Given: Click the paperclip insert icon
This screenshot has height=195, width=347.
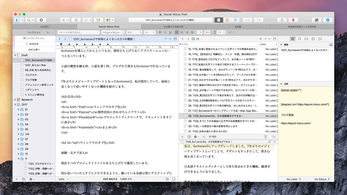Looking at the screenshot, I should 86,20.
